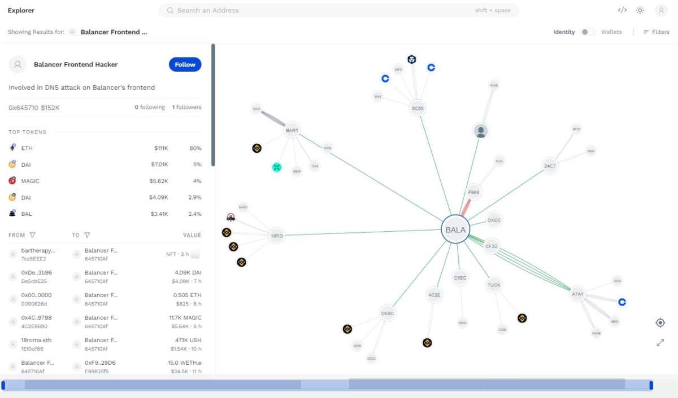Click the left panel vertical scrollbar
Screen dimensions: 678x398
pyautogui.click(x=213, y=105)
